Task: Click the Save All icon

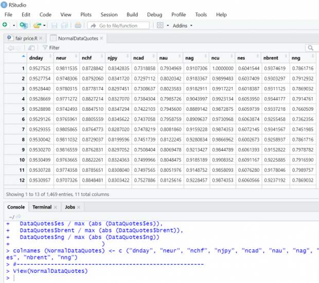Action: (65, 25)
